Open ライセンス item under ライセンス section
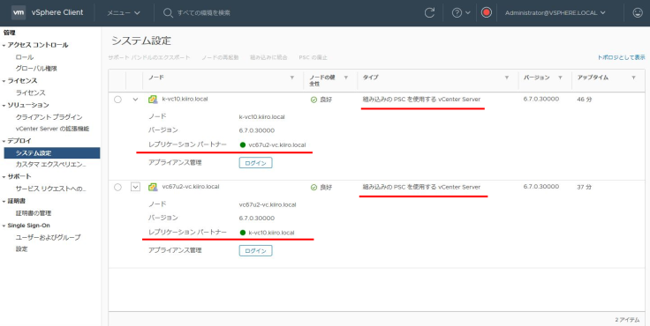The image size is (650, 326). coord(31,93)
